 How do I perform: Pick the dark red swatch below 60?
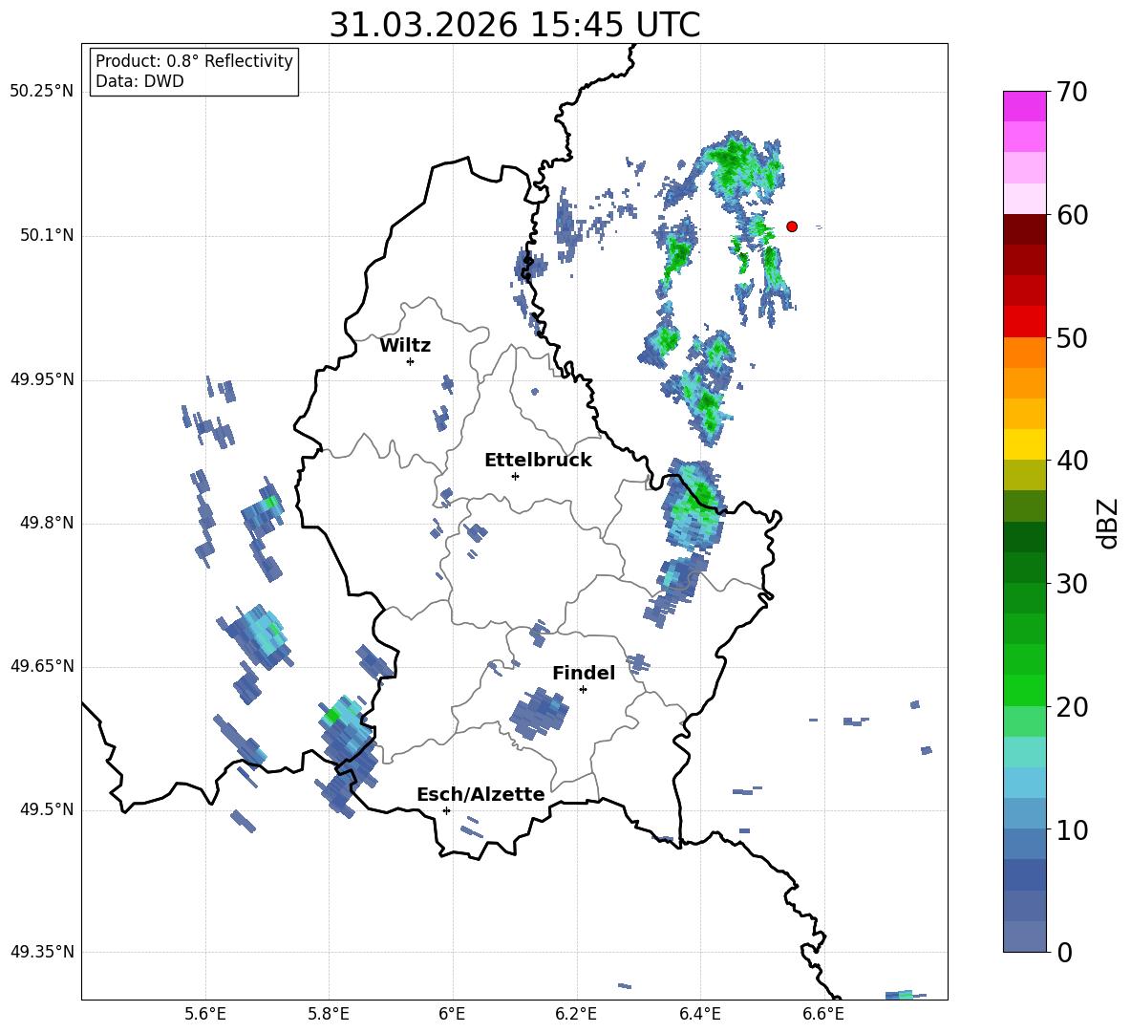pyautogui.click(x=1024, y=229)
